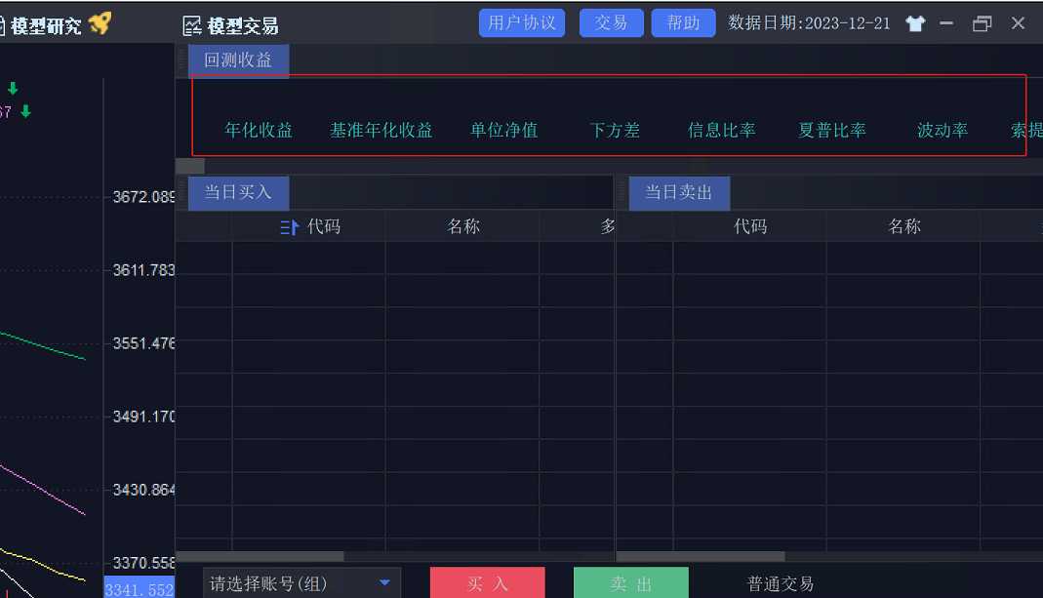Click the 年化收益 column header
This screenshot has height=598, width=1043.
click(x=259, y=130)
